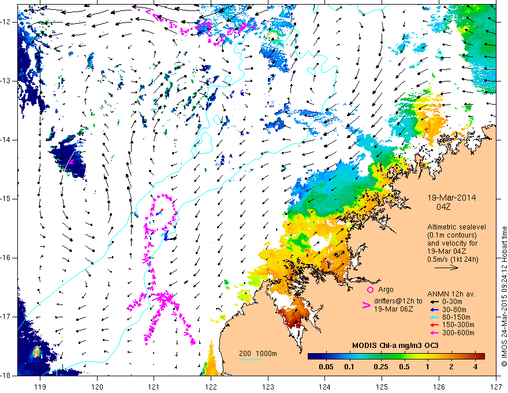Click the '19-Mar 06Z' legend text
This screenshot has height=393, width=508.
[x=393, y=309]
